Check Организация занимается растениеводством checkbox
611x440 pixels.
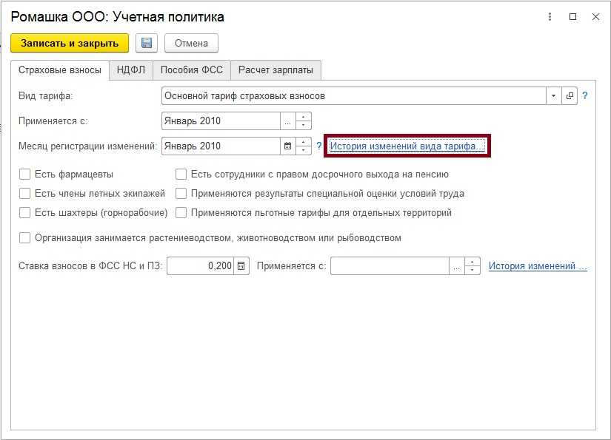coord(24,237)
